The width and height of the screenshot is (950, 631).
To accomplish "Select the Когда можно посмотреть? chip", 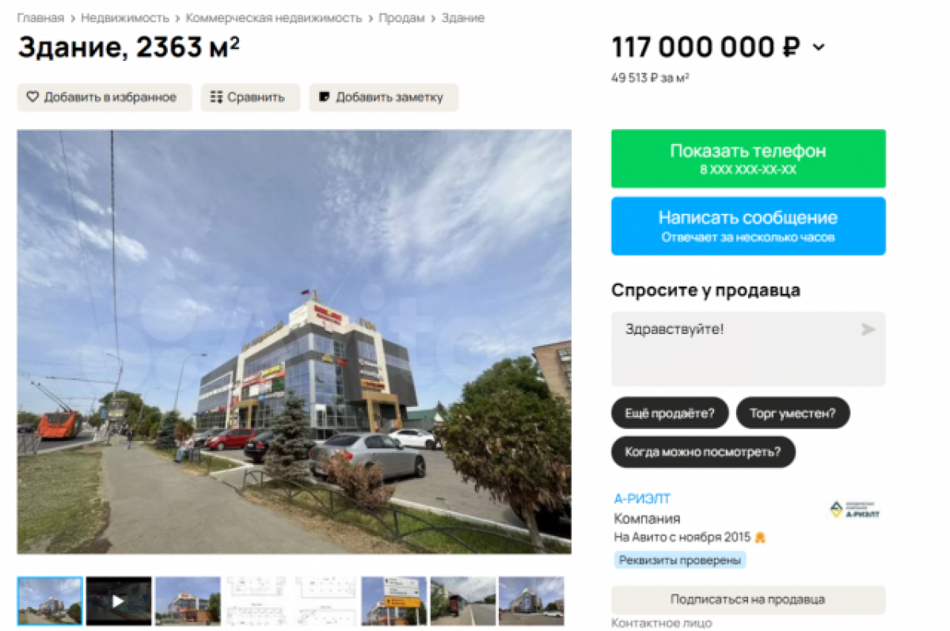I will (703, 452).
